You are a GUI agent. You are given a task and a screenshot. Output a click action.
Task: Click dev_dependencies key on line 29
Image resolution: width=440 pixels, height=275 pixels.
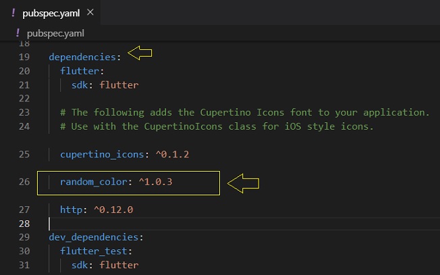coord(94,237)
